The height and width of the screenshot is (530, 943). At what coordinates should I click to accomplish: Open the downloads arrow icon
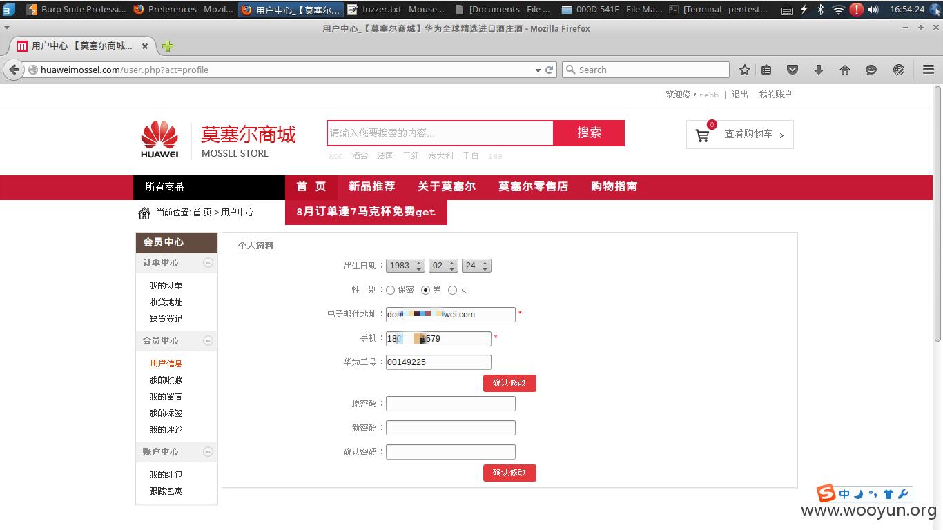(x=819, y=70)
